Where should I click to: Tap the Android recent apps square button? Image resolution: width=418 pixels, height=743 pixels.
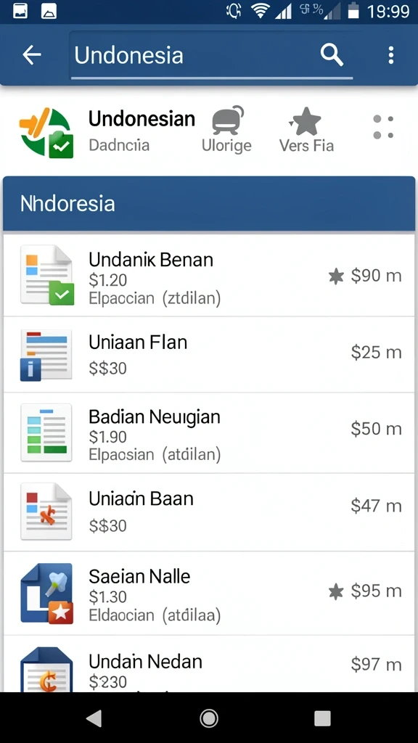click(322, 718)
